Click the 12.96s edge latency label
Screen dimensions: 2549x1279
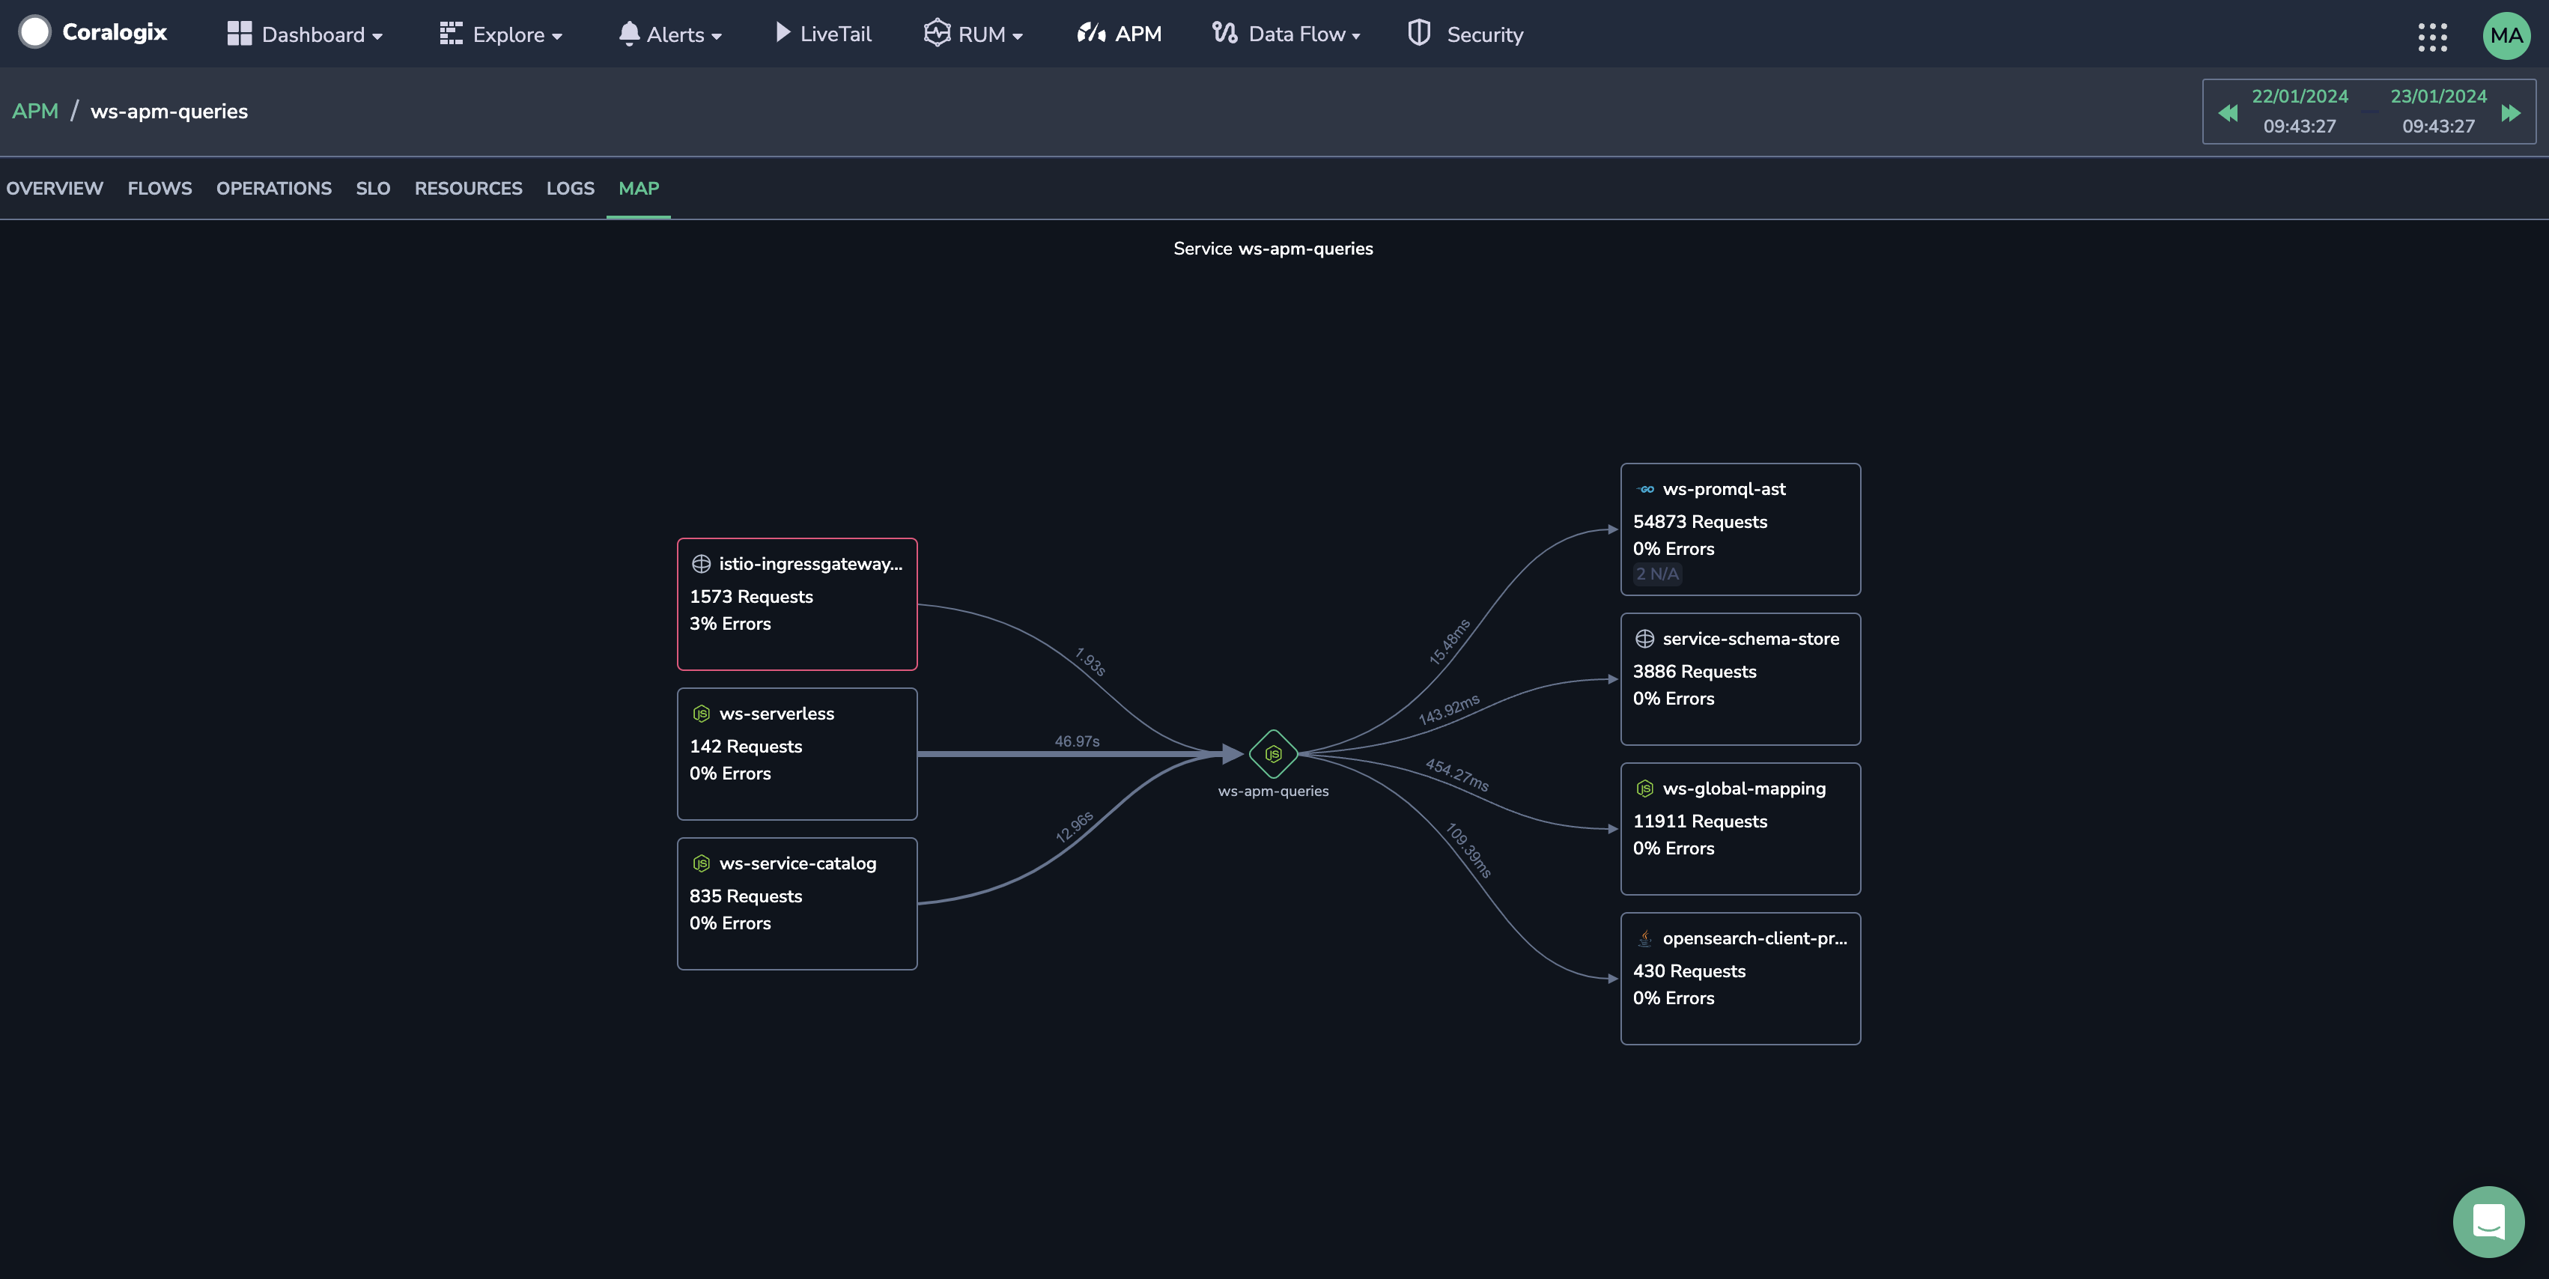click(1074, 827)
